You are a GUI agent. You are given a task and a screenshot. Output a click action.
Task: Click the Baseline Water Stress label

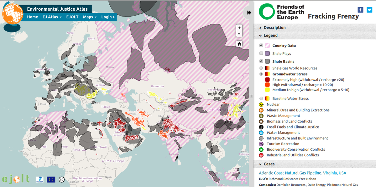(x=290, y=99)
